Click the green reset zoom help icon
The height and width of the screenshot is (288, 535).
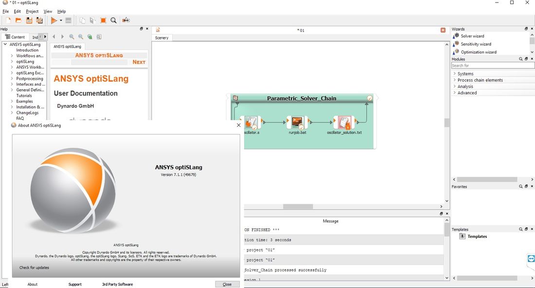coord(90,36)
